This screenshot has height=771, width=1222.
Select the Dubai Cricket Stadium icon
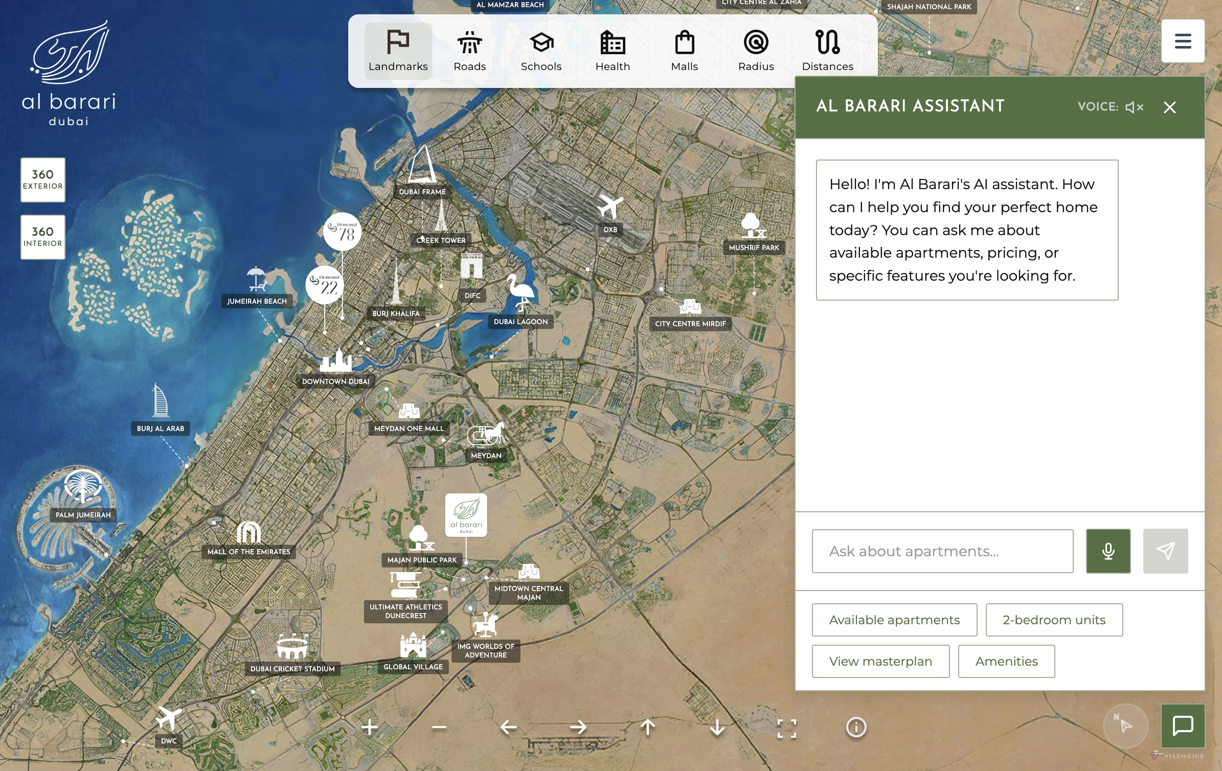click(x=292, y=646)
